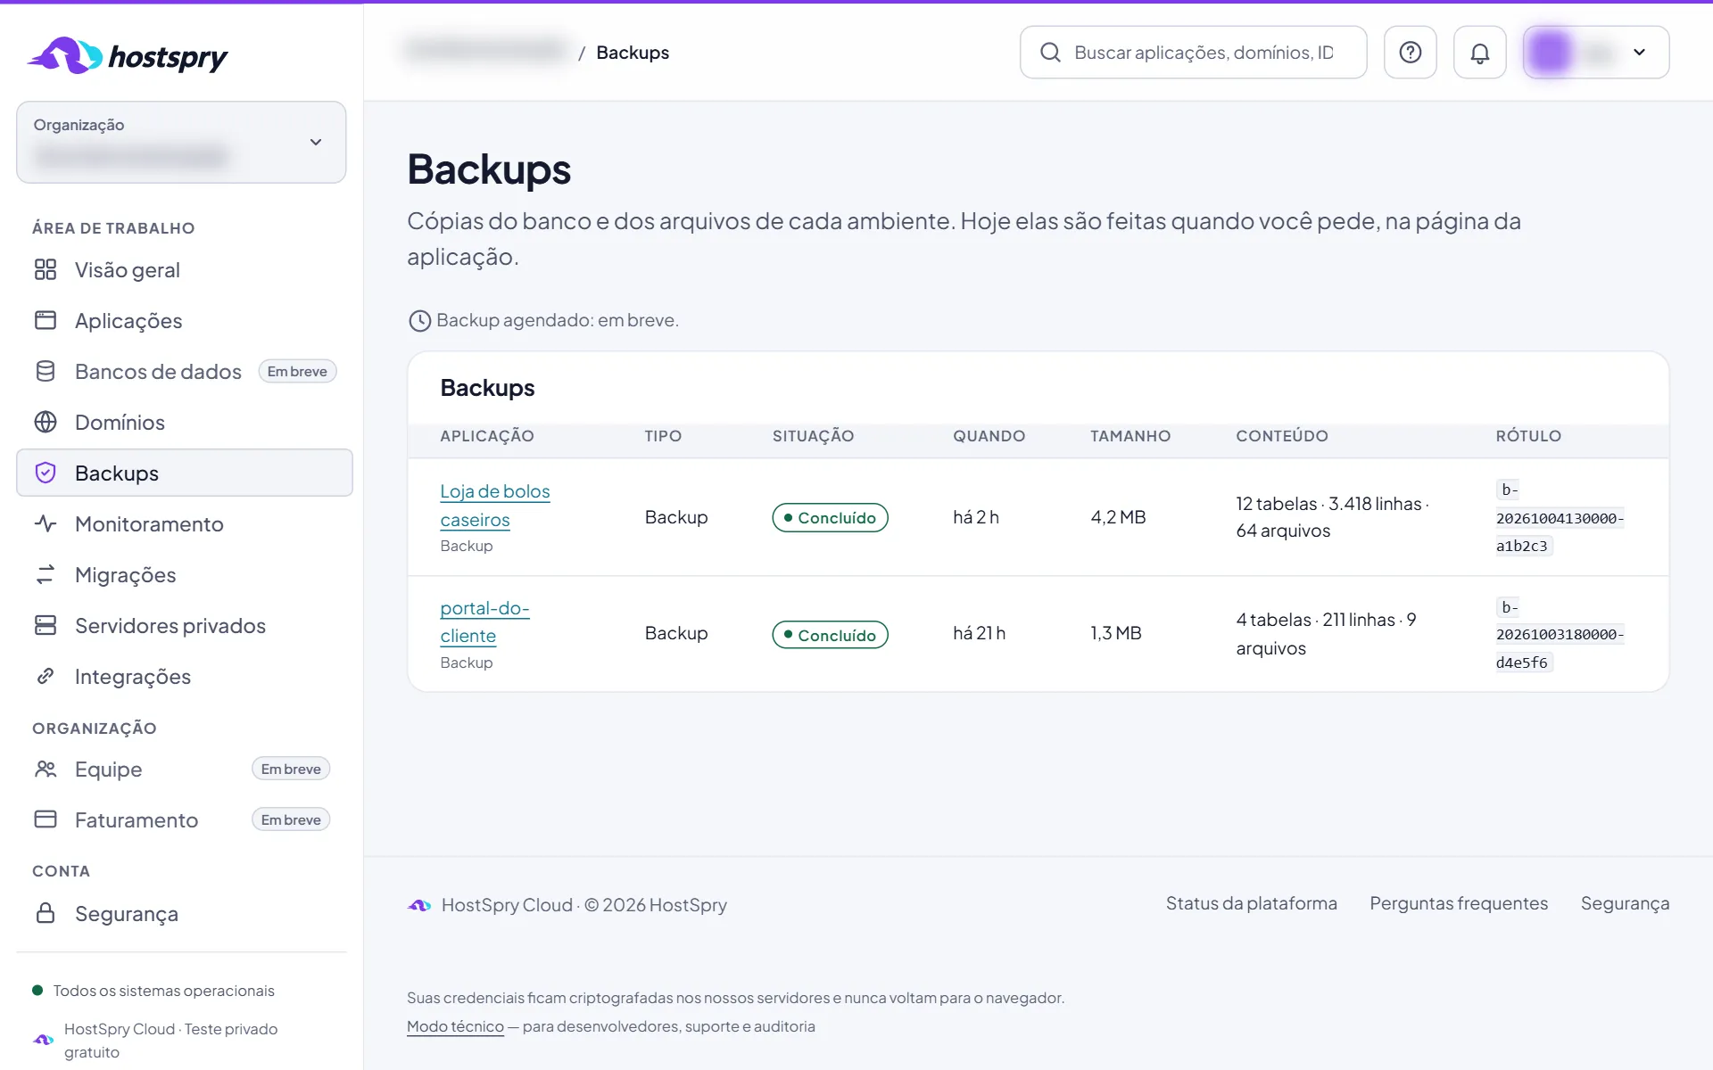Click the Modo técnico link
This screenshot has height=1070, width=1713.
pos(455,1026)
